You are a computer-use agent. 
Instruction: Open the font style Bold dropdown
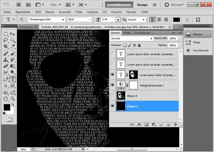coord(90,20)
